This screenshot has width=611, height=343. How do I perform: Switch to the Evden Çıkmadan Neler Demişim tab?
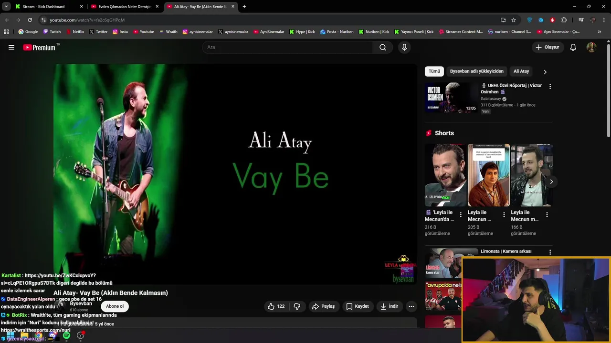pos(125,7)
